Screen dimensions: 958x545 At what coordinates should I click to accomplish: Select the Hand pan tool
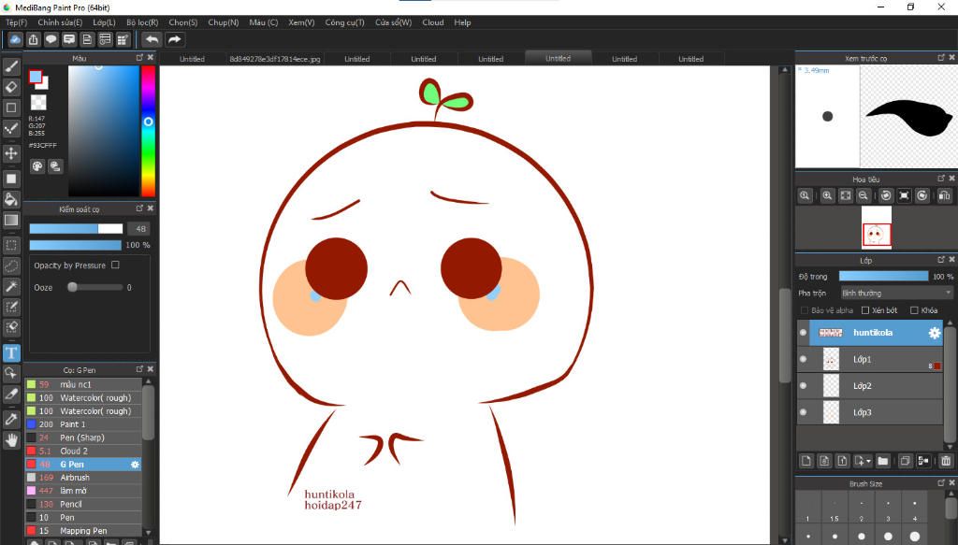pyautogui.click(x=11, y=439)
